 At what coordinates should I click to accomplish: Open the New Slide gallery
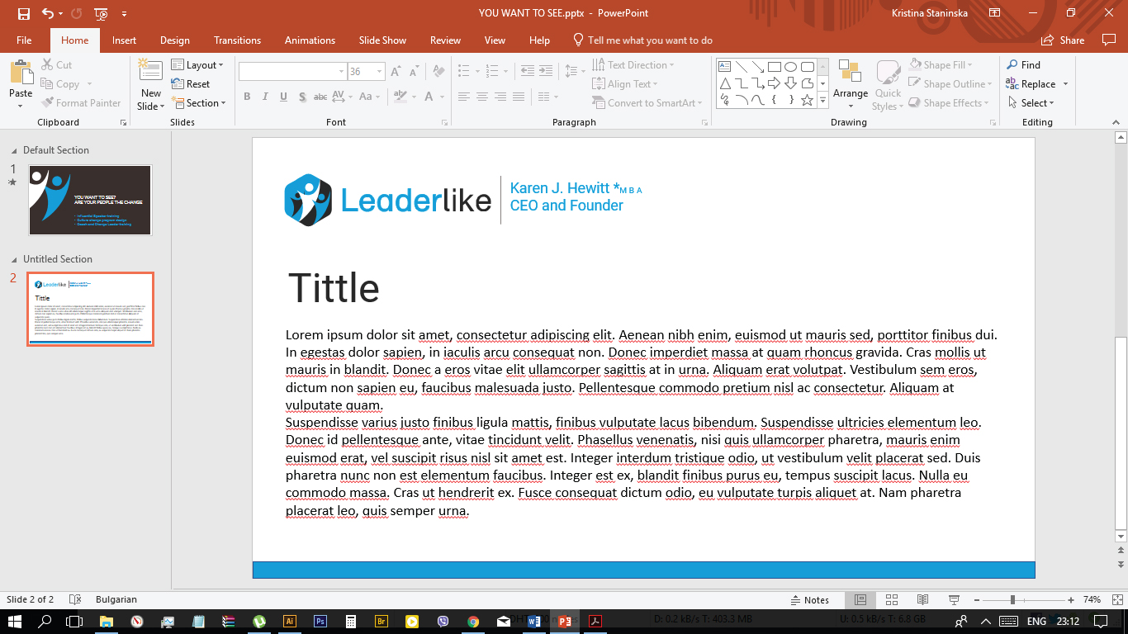pyautogui.click(x=149, y=83)
